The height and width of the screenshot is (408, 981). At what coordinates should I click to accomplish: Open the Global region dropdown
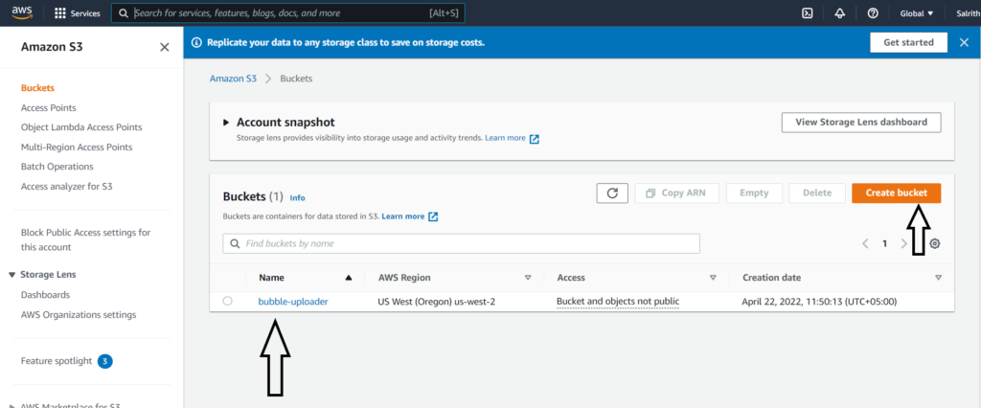(x=917, y=13)
